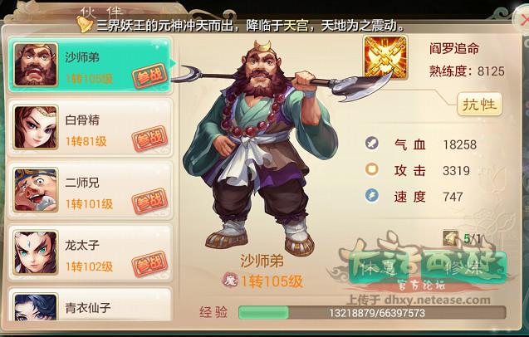Toggle 参战 badge for 白骨精
The image size is (529, 337).
(149, 139)
